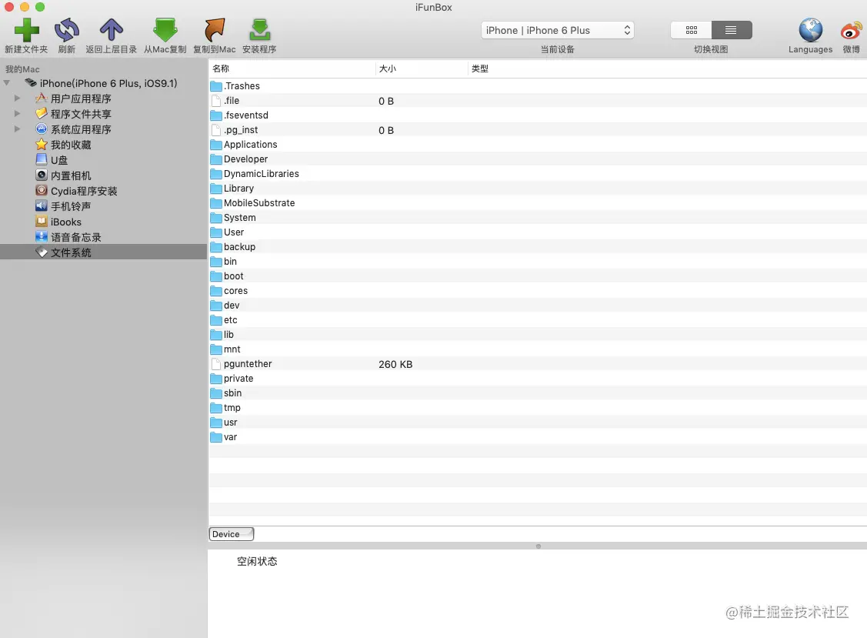The width and height of the screenshot is (867, 638).
Task: Click the Device path button
Action: click(231, 534)
